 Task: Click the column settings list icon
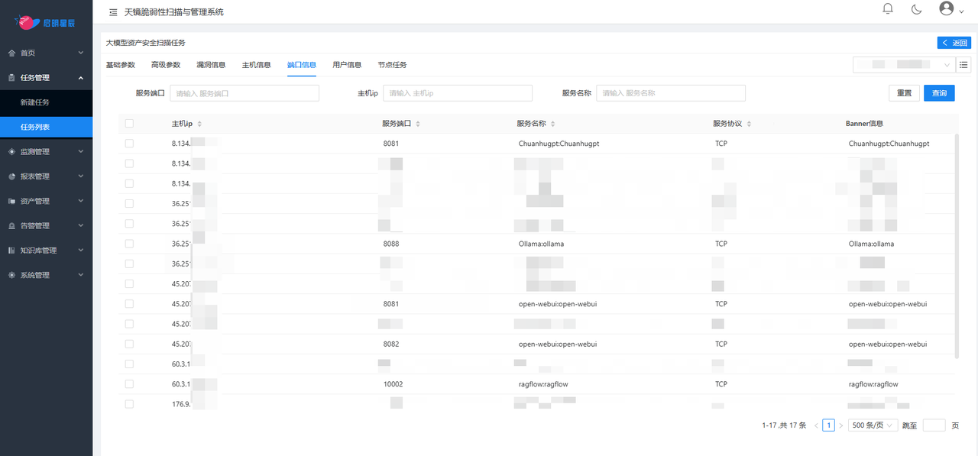coord(964,65)
